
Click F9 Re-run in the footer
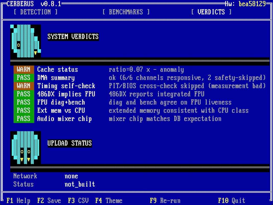coord(165,201)
